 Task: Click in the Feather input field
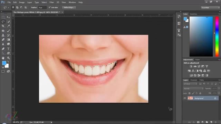pos(42,8)
